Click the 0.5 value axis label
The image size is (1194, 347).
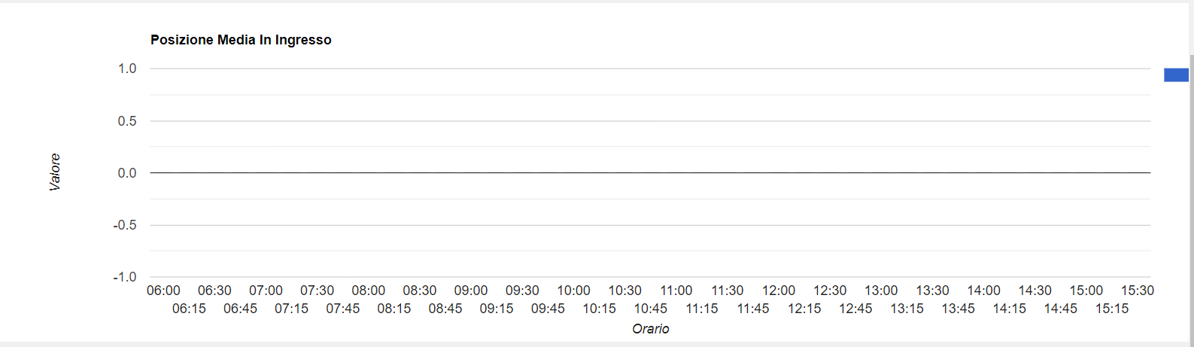127,121
